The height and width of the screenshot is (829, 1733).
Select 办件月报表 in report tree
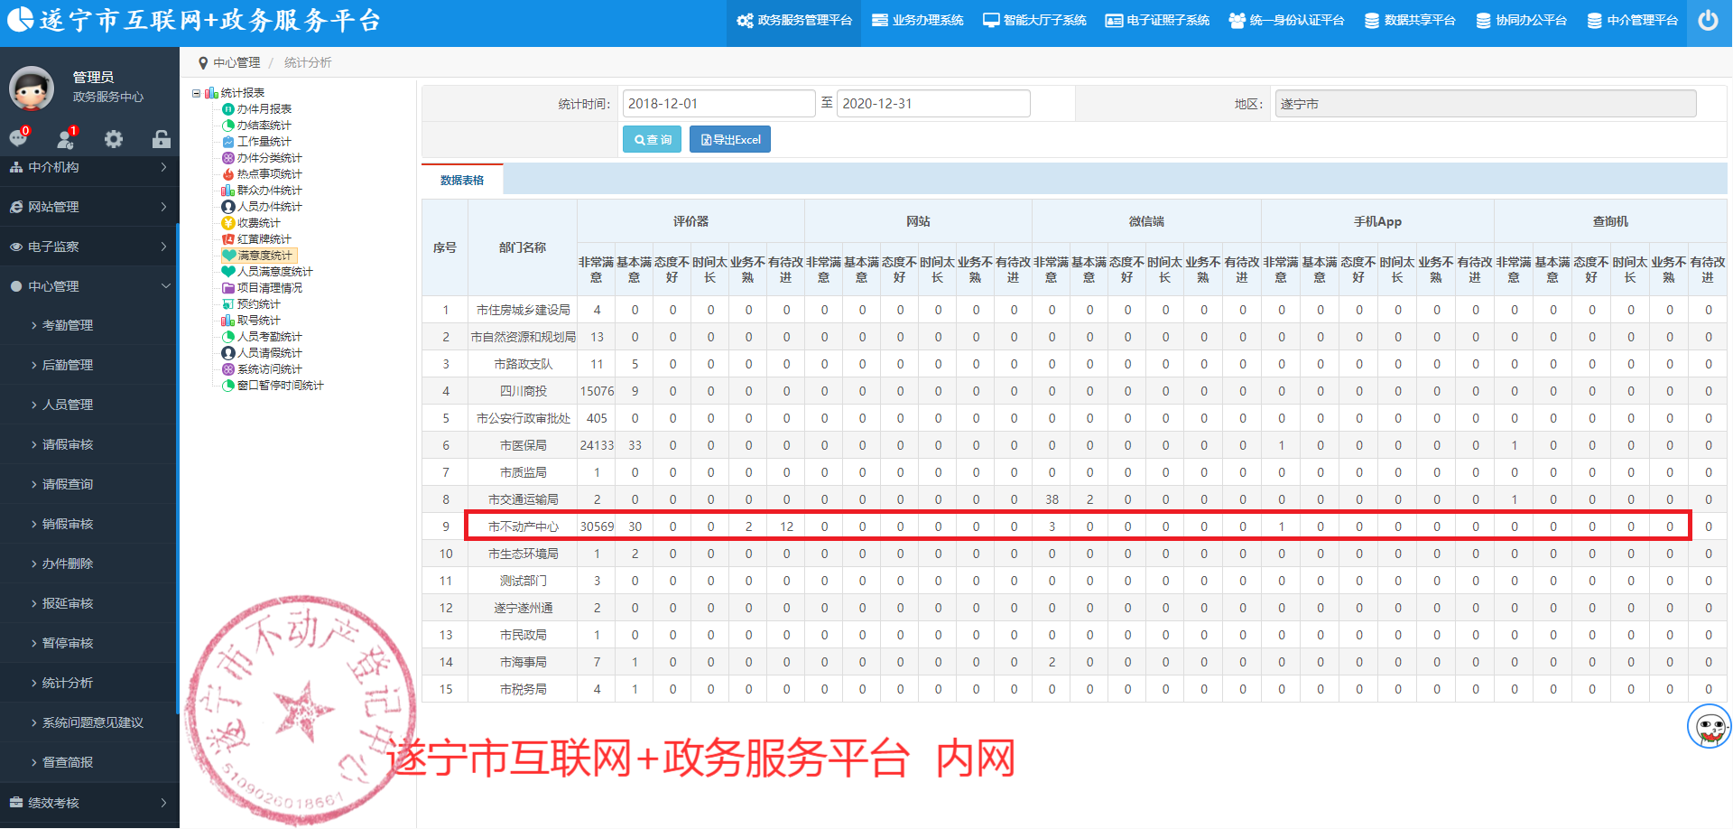pos(264,109)
